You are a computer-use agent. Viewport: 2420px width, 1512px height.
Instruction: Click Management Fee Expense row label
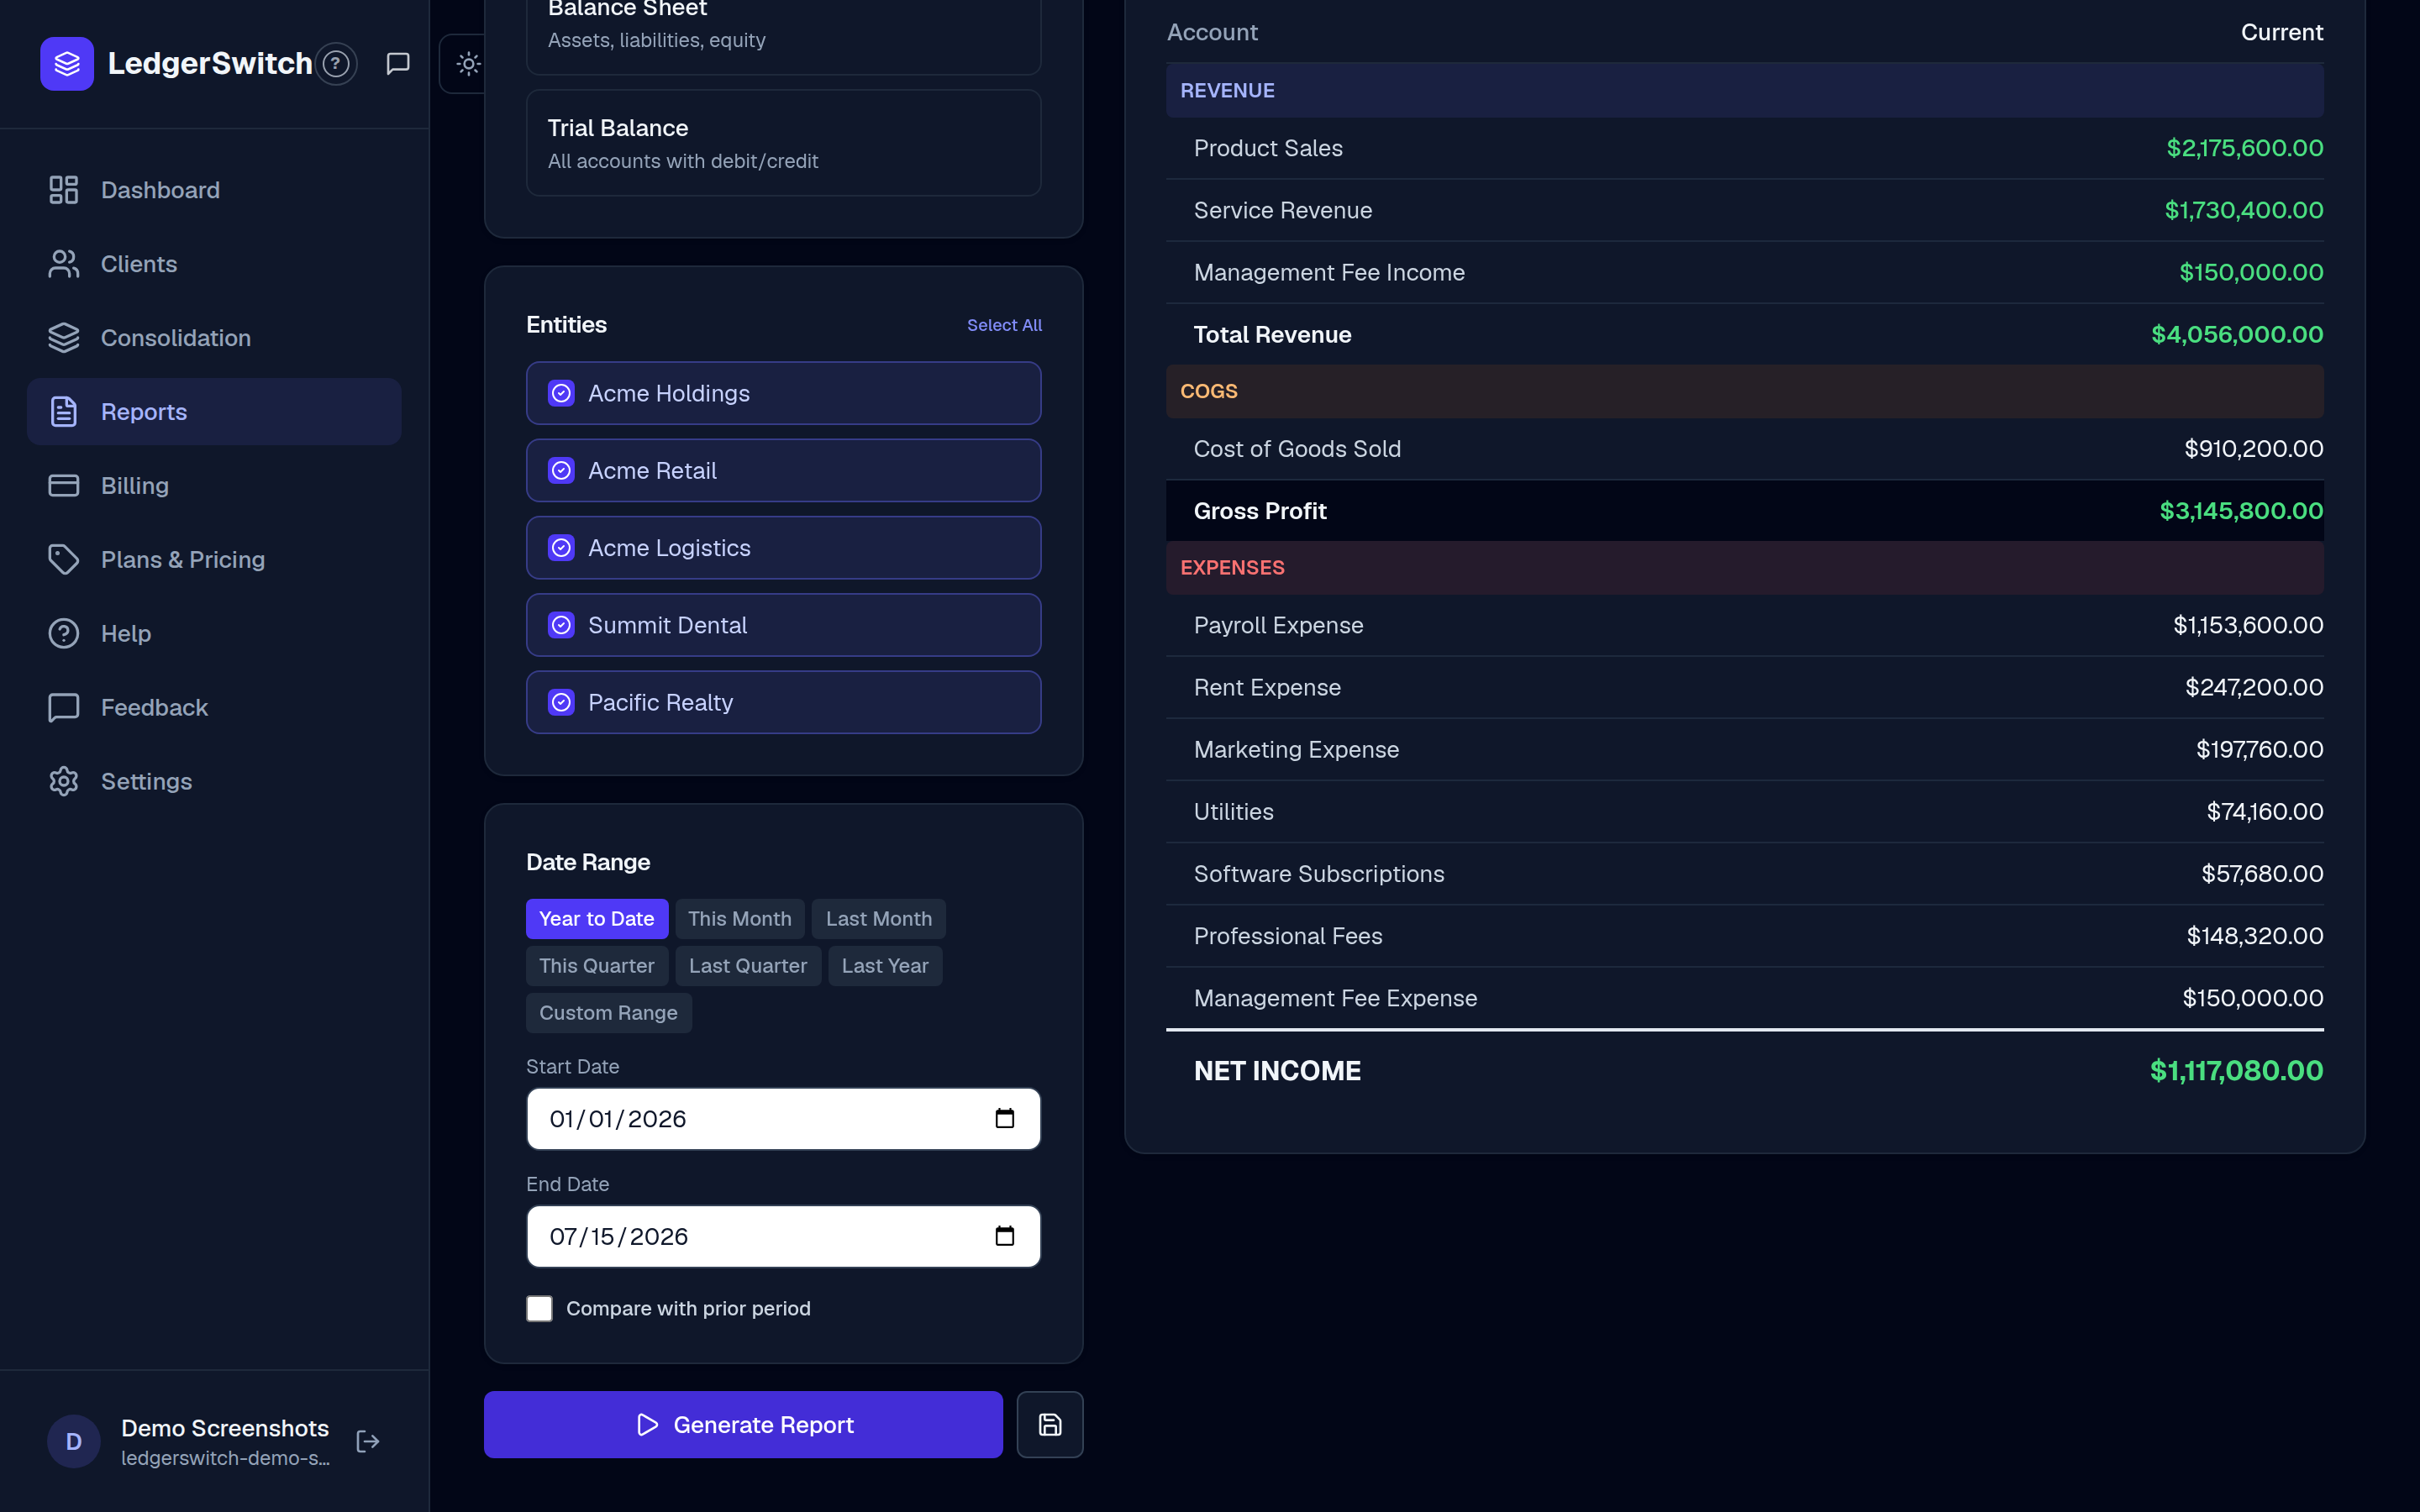(x=1335, y=998)
